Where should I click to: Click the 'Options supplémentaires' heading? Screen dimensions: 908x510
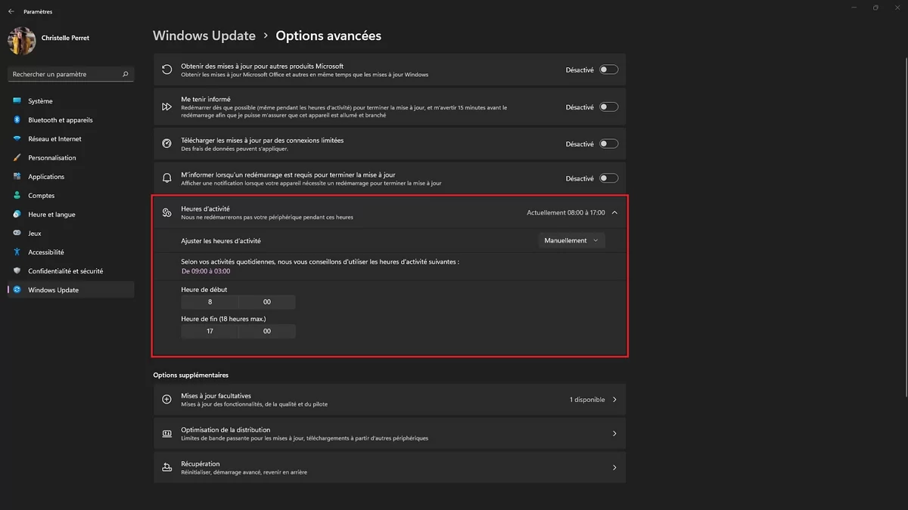191,375
